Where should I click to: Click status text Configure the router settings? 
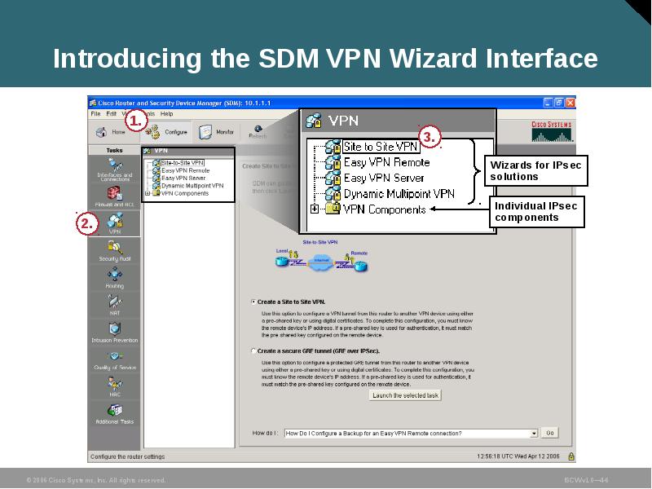[128, 456]
